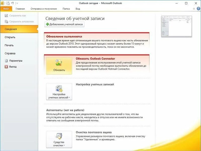
Task: Choose Сохранить как in the sidebar
Action: [15, 16]
